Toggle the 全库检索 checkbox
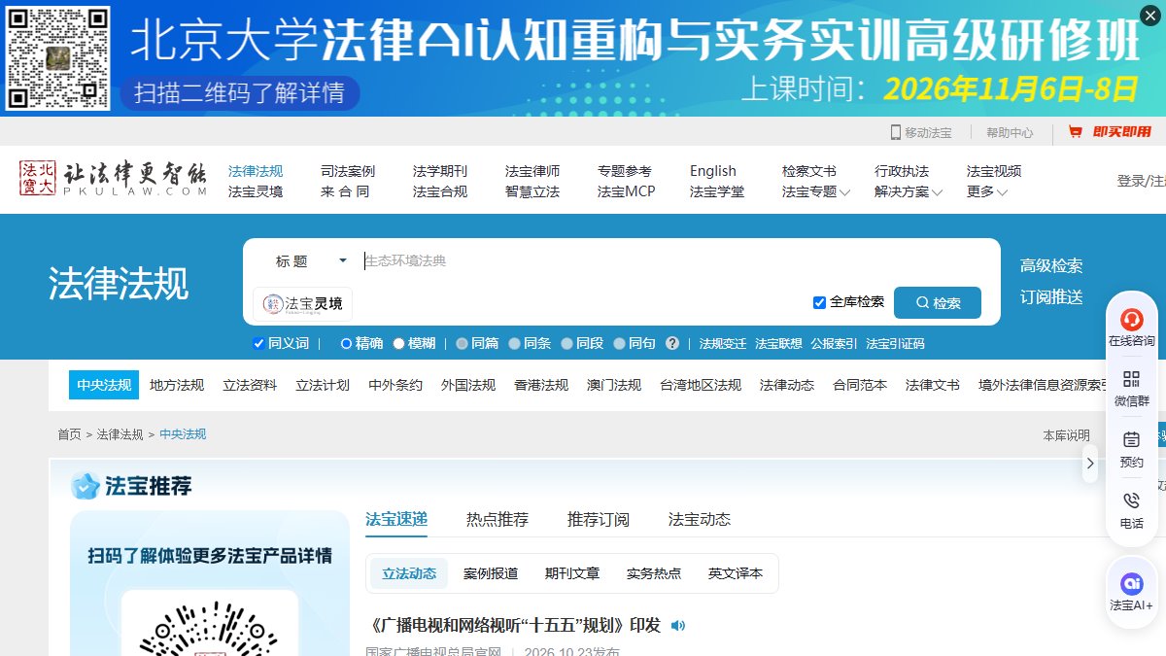Viewport: 1166px width, 656px height. [x=819, y=302]
